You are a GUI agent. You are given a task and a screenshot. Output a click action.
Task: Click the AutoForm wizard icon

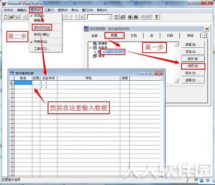(x=143, y=17)
